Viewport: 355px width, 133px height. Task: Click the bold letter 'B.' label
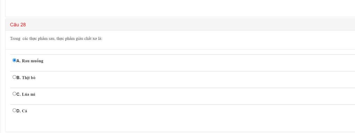pos(19,78)
